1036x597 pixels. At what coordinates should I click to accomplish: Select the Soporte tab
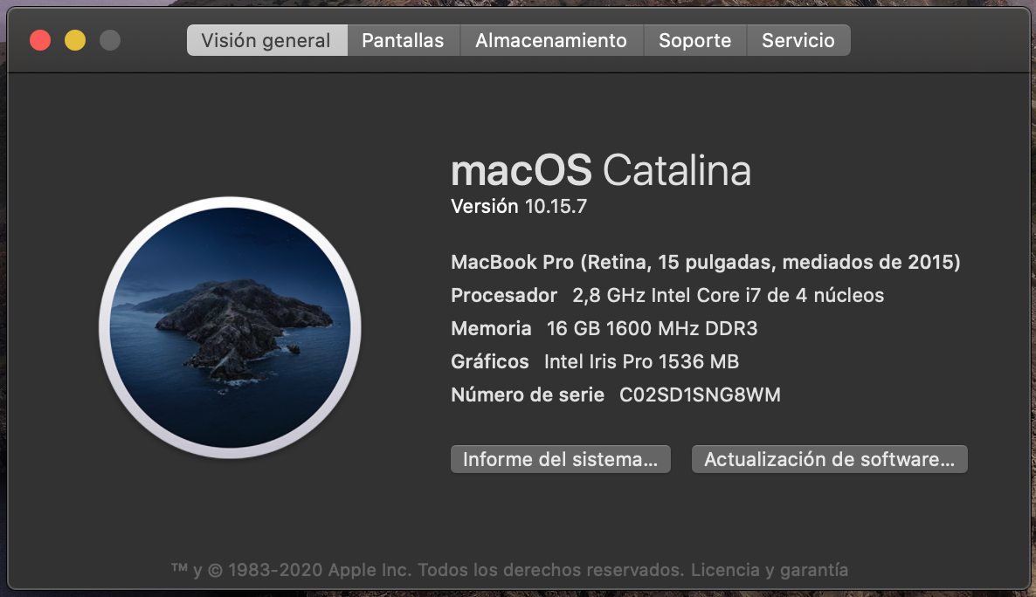(x=695, y=40)
